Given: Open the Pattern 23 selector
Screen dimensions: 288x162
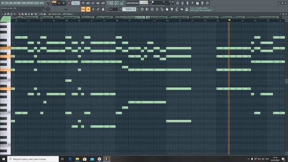Looking at the screenshot, I should pos(129,9).
